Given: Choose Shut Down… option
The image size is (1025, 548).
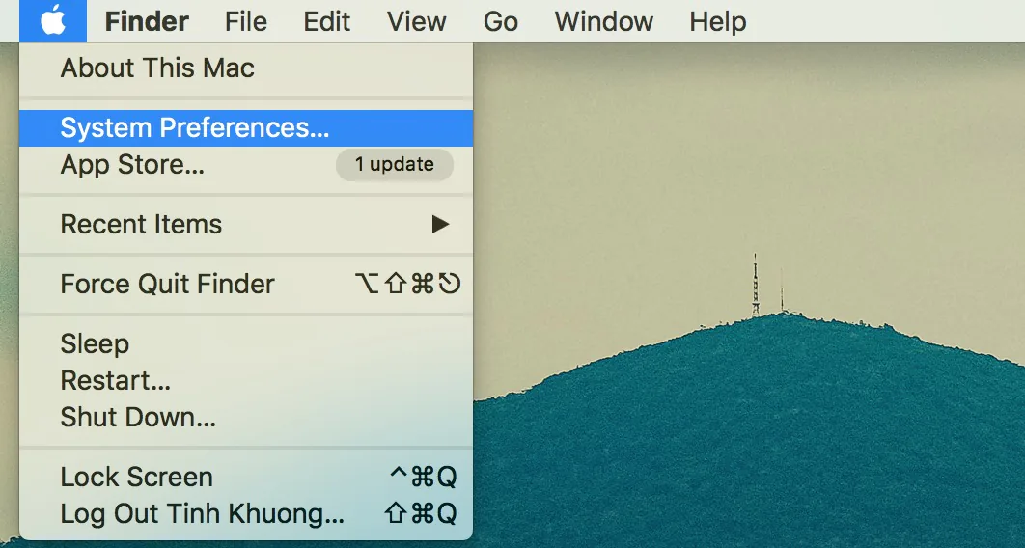Looking at the screenshot, I should click(246, 418).
